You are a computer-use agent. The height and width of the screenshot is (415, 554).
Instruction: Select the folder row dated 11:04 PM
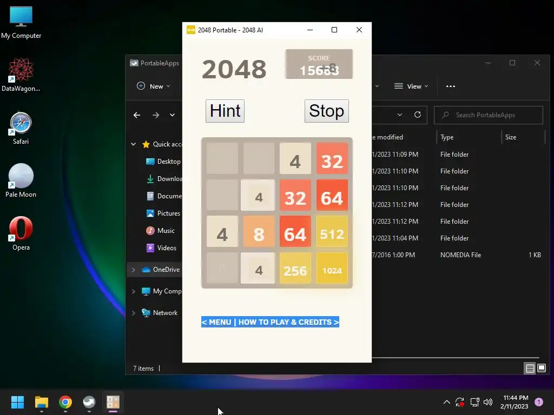[x=458, y=238]
